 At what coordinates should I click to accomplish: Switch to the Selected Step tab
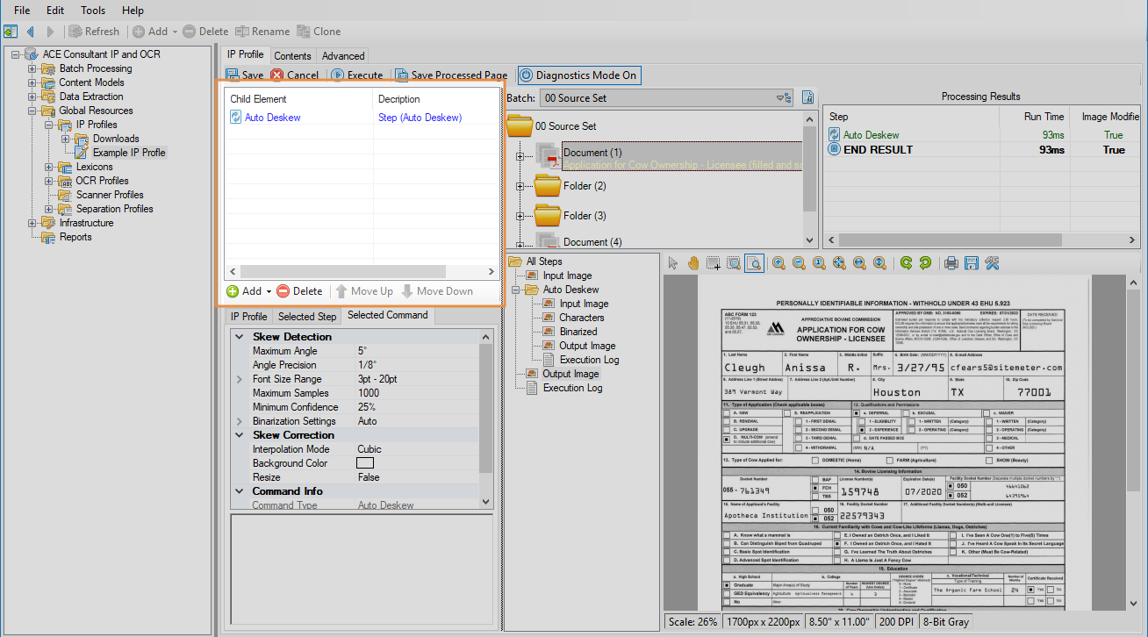pos(307,317)
